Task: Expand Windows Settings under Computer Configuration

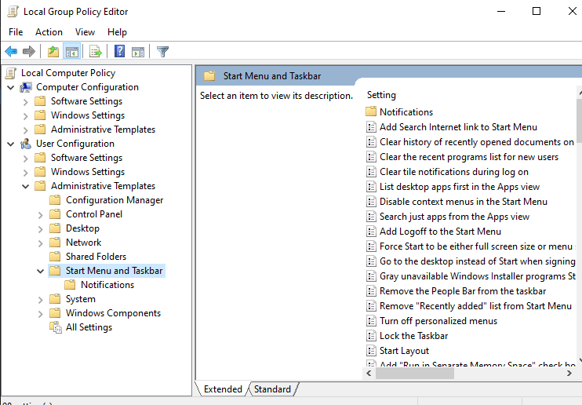Action: coord(26,116)
